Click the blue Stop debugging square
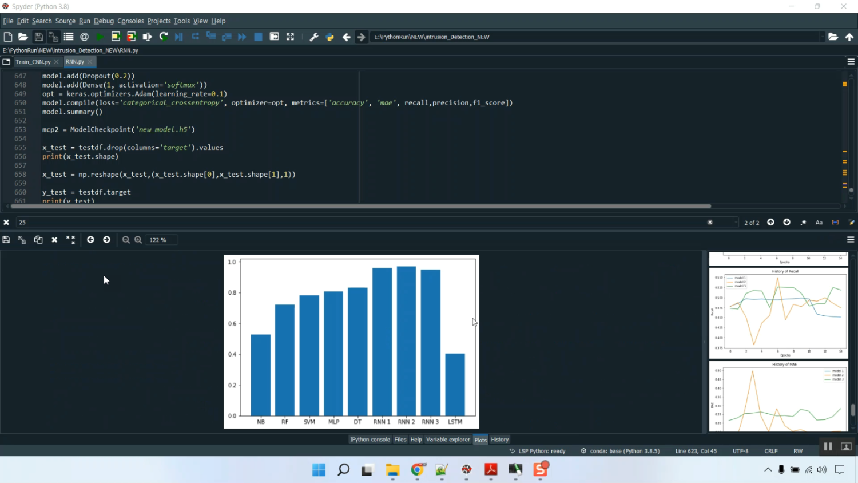This screenshot has height=483, width=858. coord(258,37)
